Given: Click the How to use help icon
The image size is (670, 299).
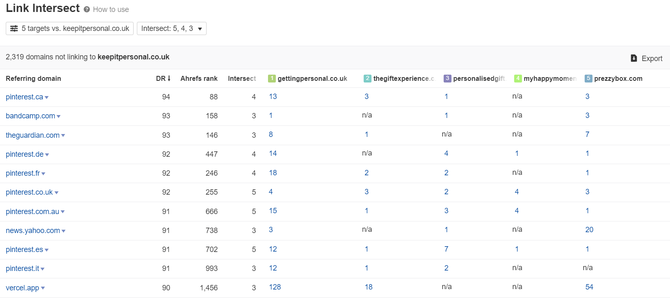Looking at the screenshot, I should (x=87, y=9).
